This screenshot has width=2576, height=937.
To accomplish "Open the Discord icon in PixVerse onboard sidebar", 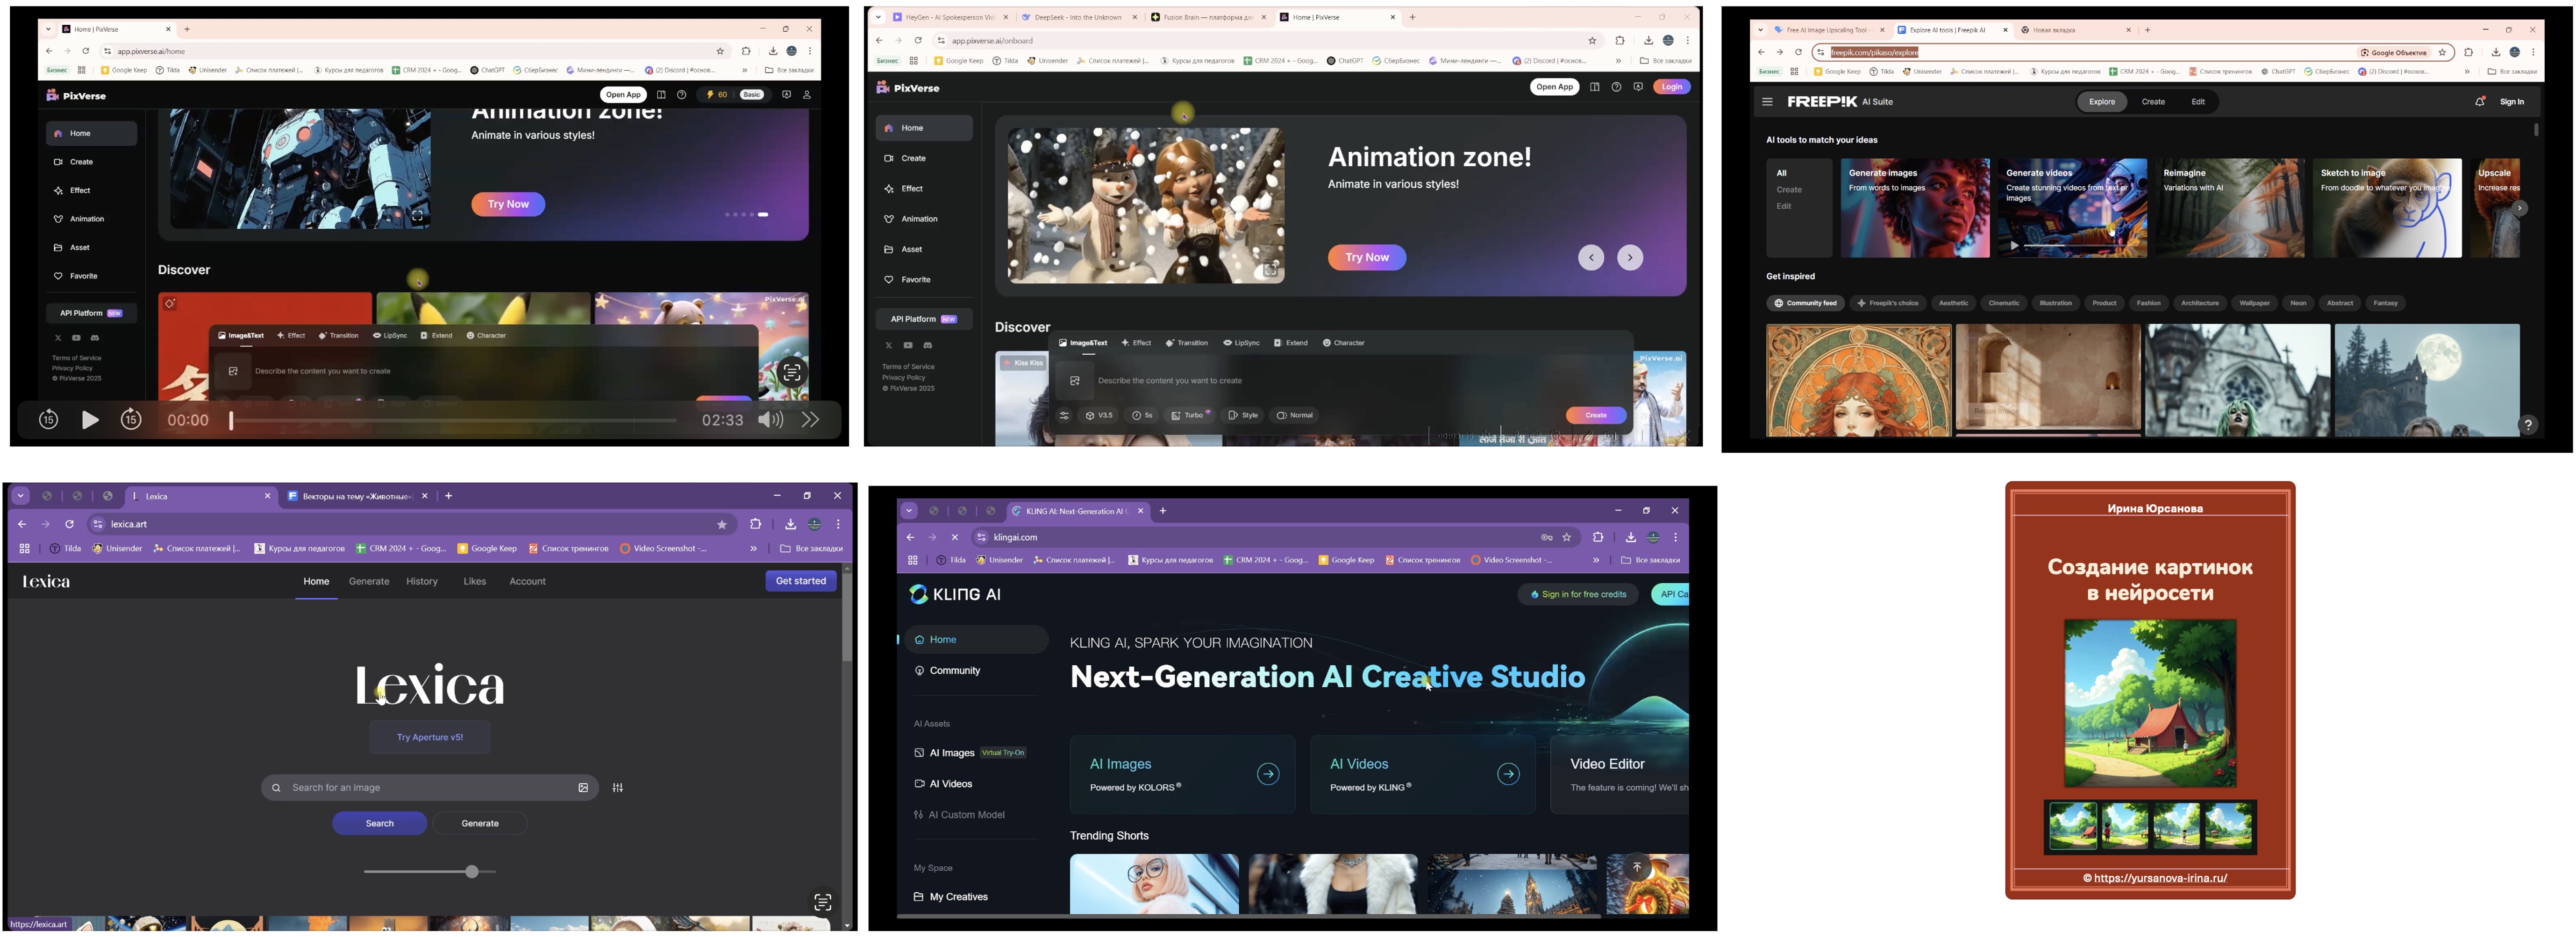I will (x=928, y=345).
